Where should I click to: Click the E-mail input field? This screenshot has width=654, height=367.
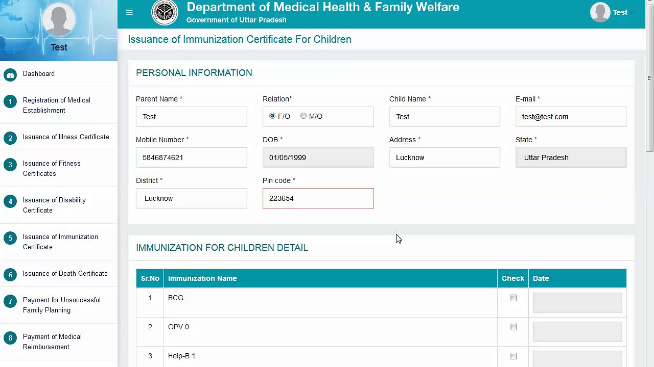[571, 117]
